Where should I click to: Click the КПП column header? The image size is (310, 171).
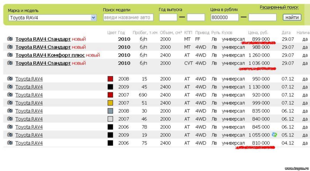click(x=188, y=33)
